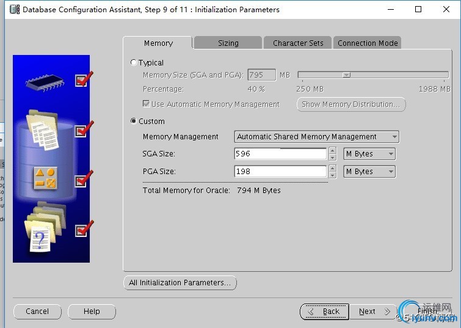461x328 pixels.
Task: Go Back to the previous step
Action: (x=324, y=312)
